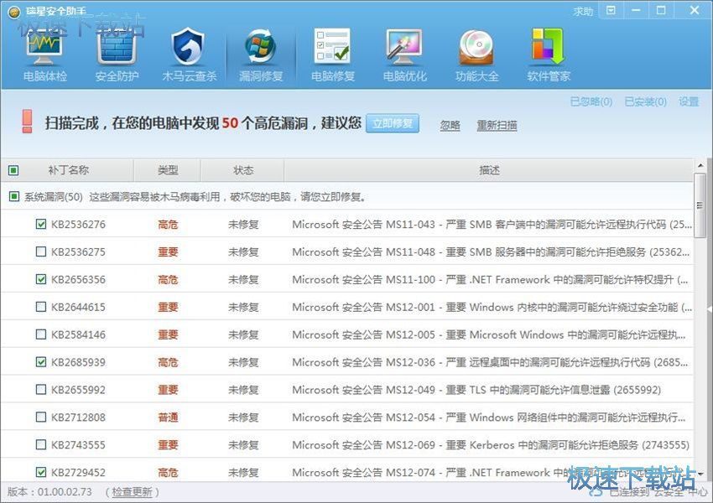Click the 版本：01.00.02.73 version text
The height and width of the screenshot is (503, 713).
tap(49, 491)
